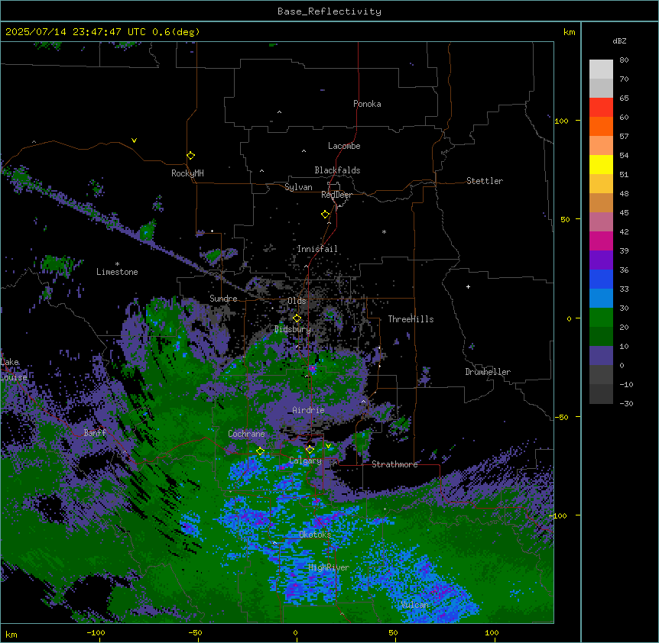Click the white plus marker north of Drumheller
This screenshot has height=643, width=659.
click(468, 286)
